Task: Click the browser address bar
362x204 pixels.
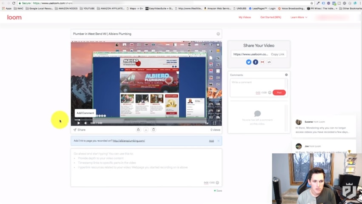Action: 164,3
